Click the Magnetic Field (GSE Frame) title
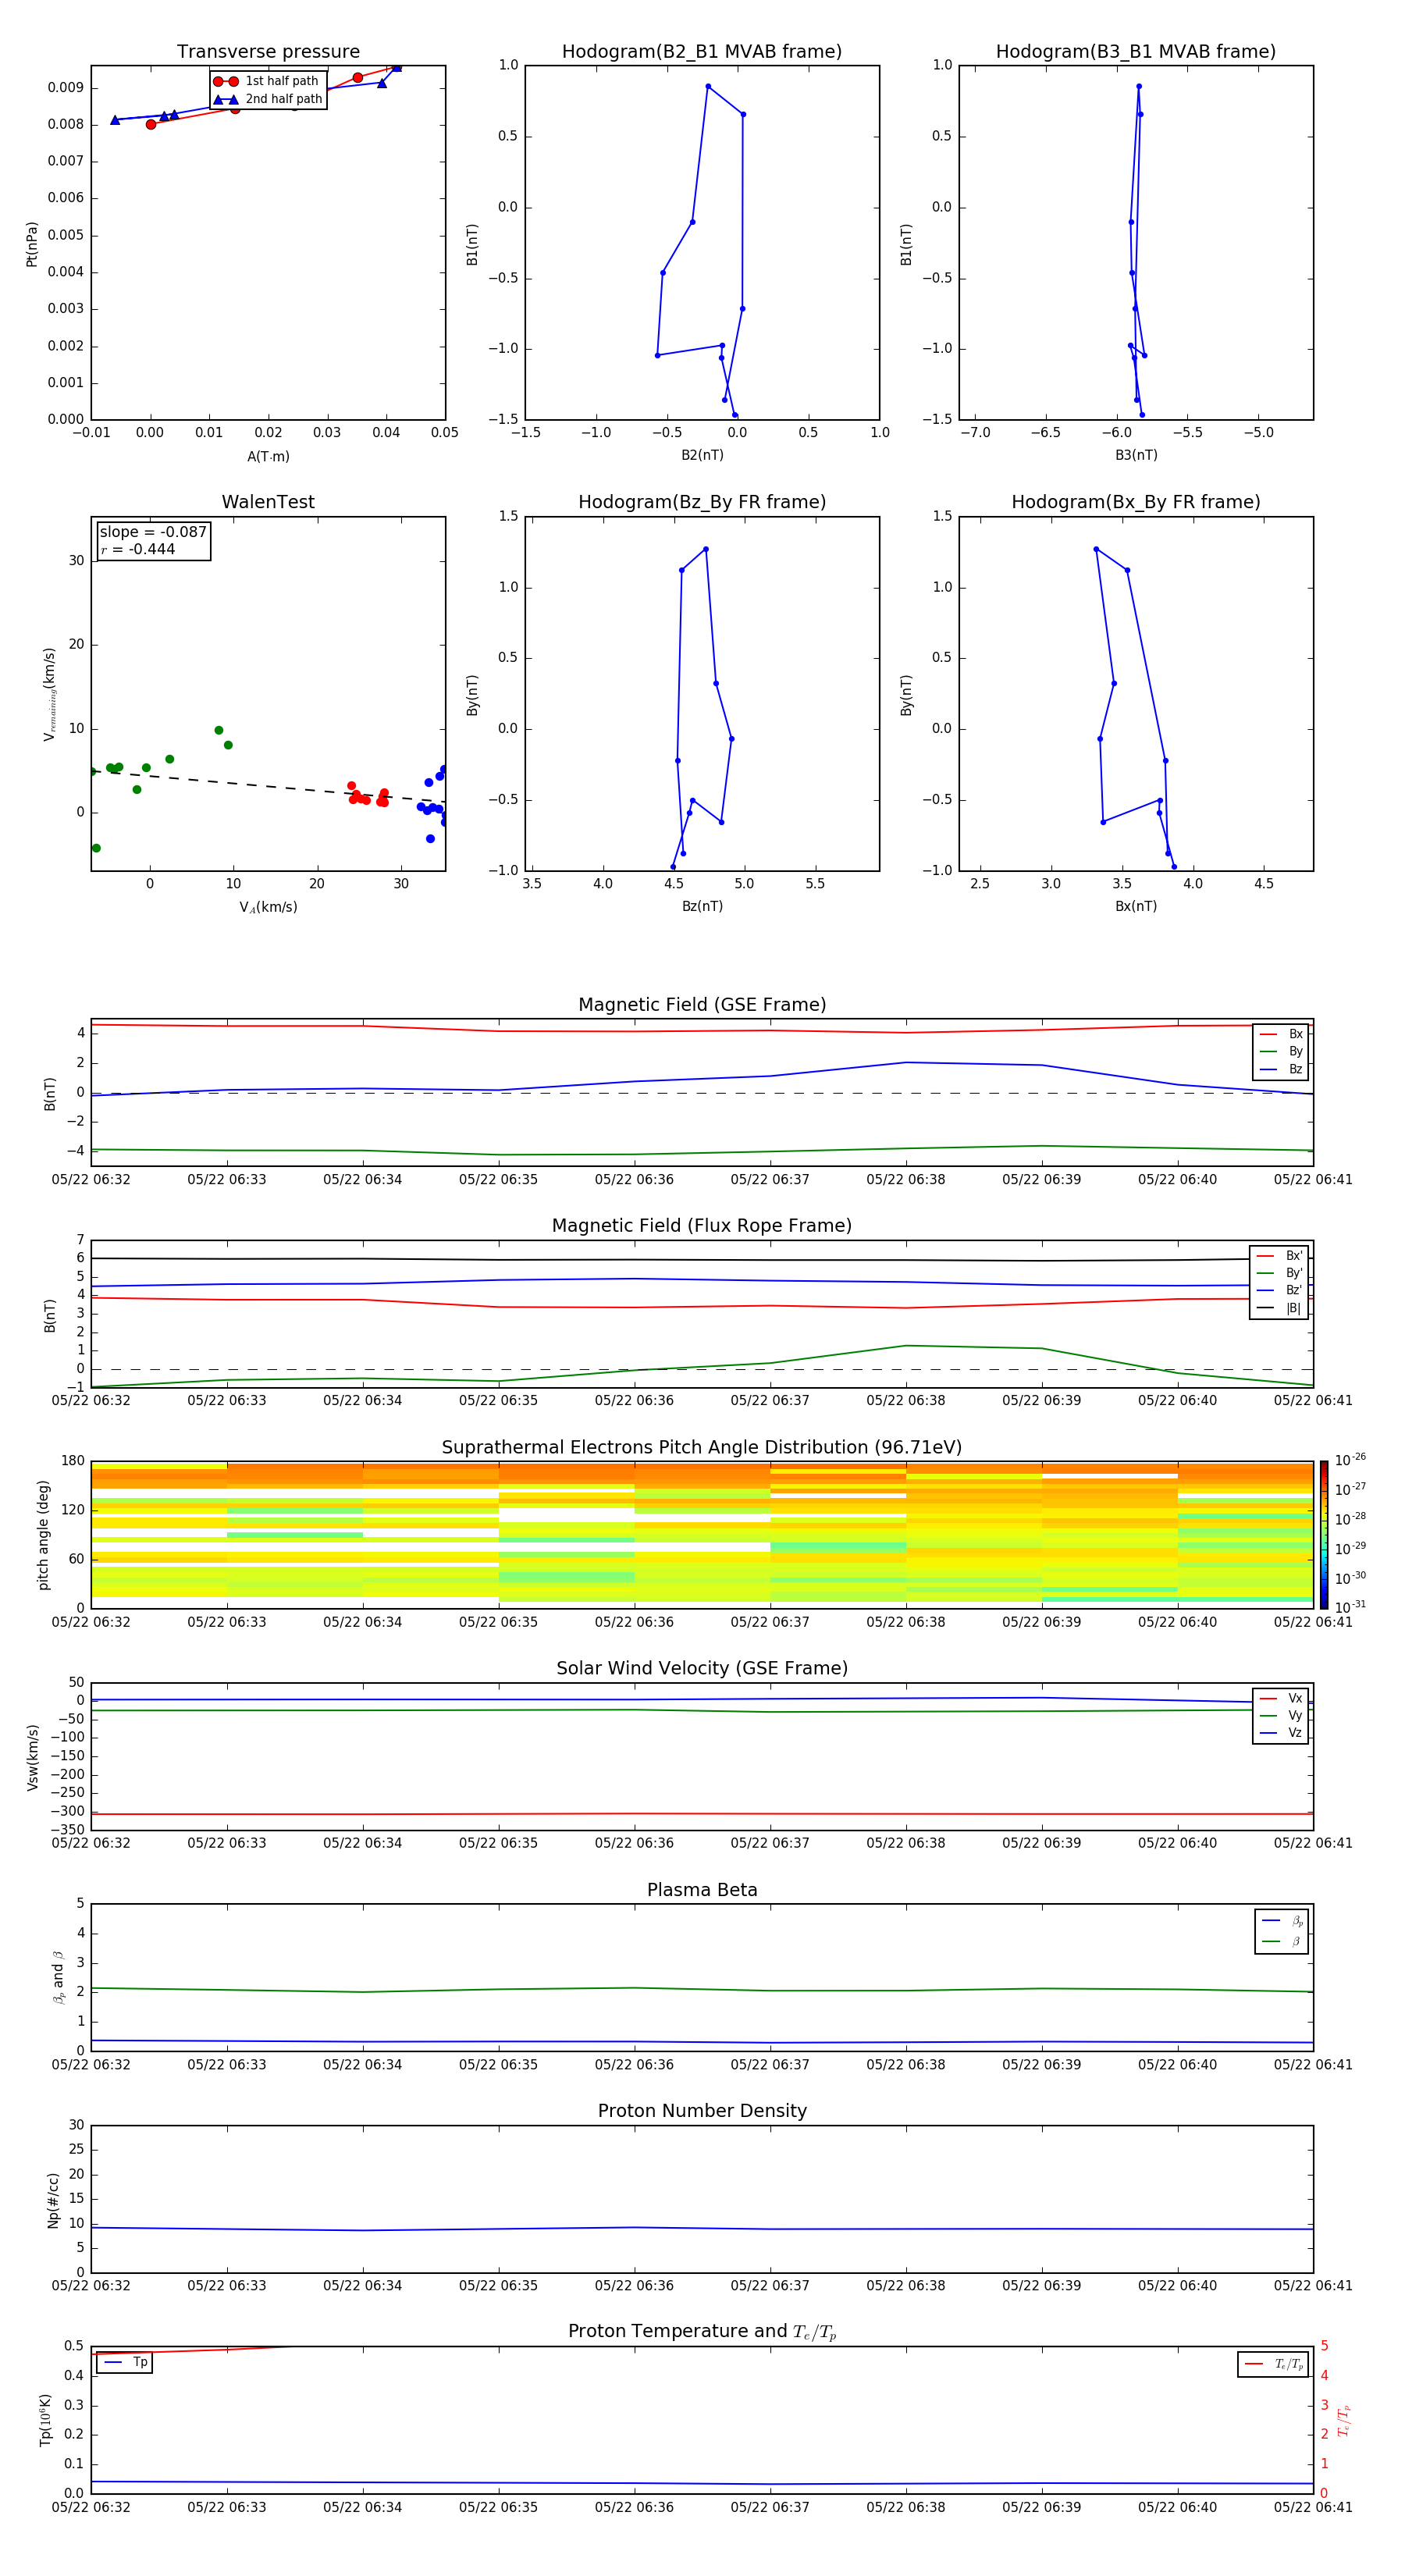1405x2576 pixels. [x=702, y=1005]
